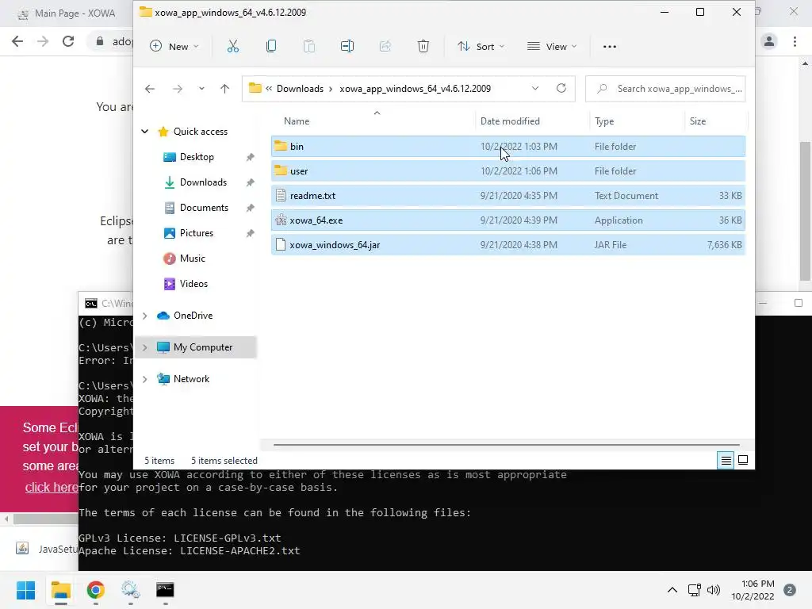Open Music in the sidebar
812x609 pixels.
192,259
